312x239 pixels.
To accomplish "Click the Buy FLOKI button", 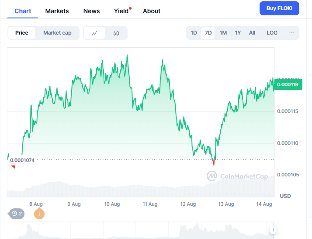I will point(279,8).
